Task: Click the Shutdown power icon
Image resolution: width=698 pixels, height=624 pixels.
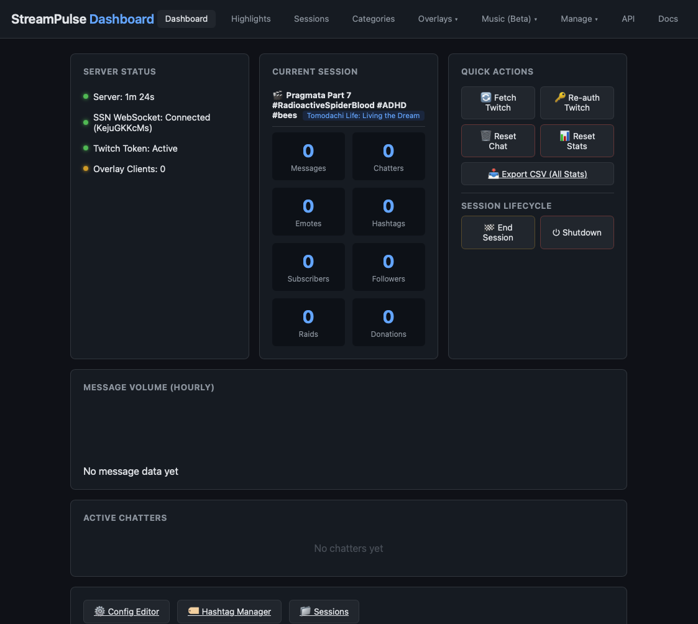Action: 556,232
